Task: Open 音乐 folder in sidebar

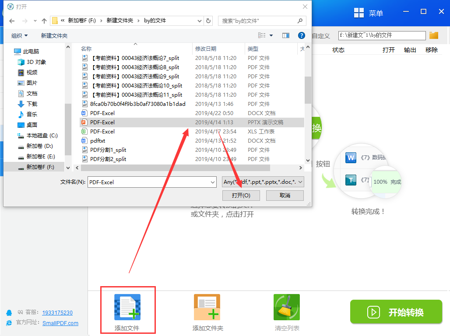Action: (x=28, y=114)
